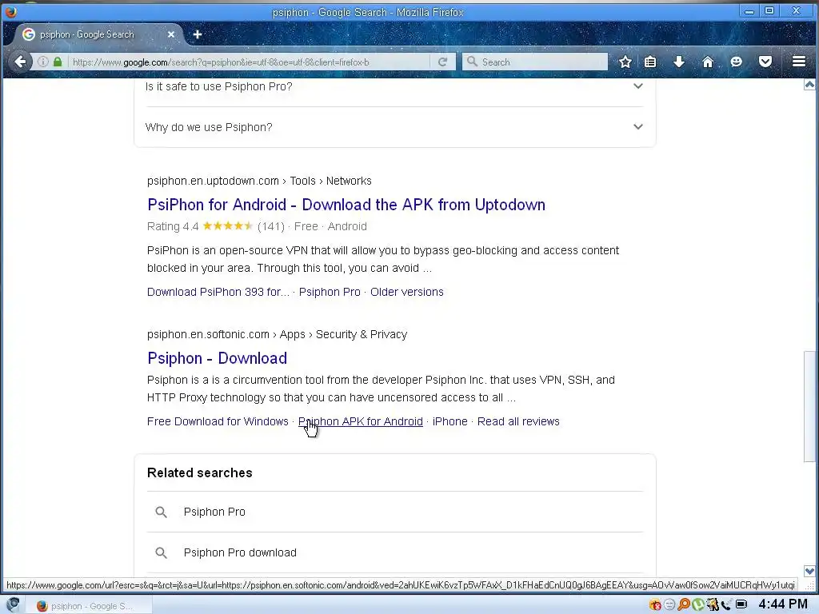Viewport: 819px width, 614px height.
Task: Click the address bar URL field
Action: click(248, 62)
